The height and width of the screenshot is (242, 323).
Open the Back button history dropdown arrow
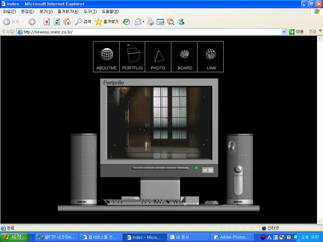point(23,22)
